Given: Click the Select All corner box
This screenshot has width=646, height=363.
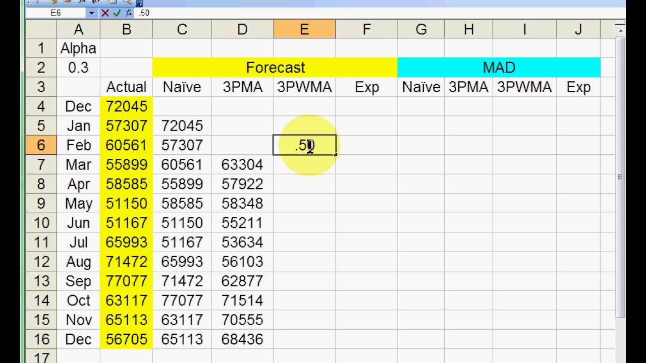Looking at the screenshot, I should pyautogui.click(x=41, y=29).
